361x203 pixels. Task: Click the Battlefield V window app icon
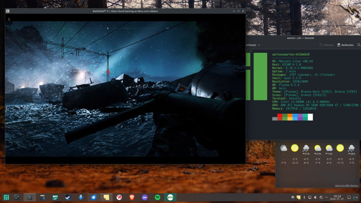click(8, 11)
